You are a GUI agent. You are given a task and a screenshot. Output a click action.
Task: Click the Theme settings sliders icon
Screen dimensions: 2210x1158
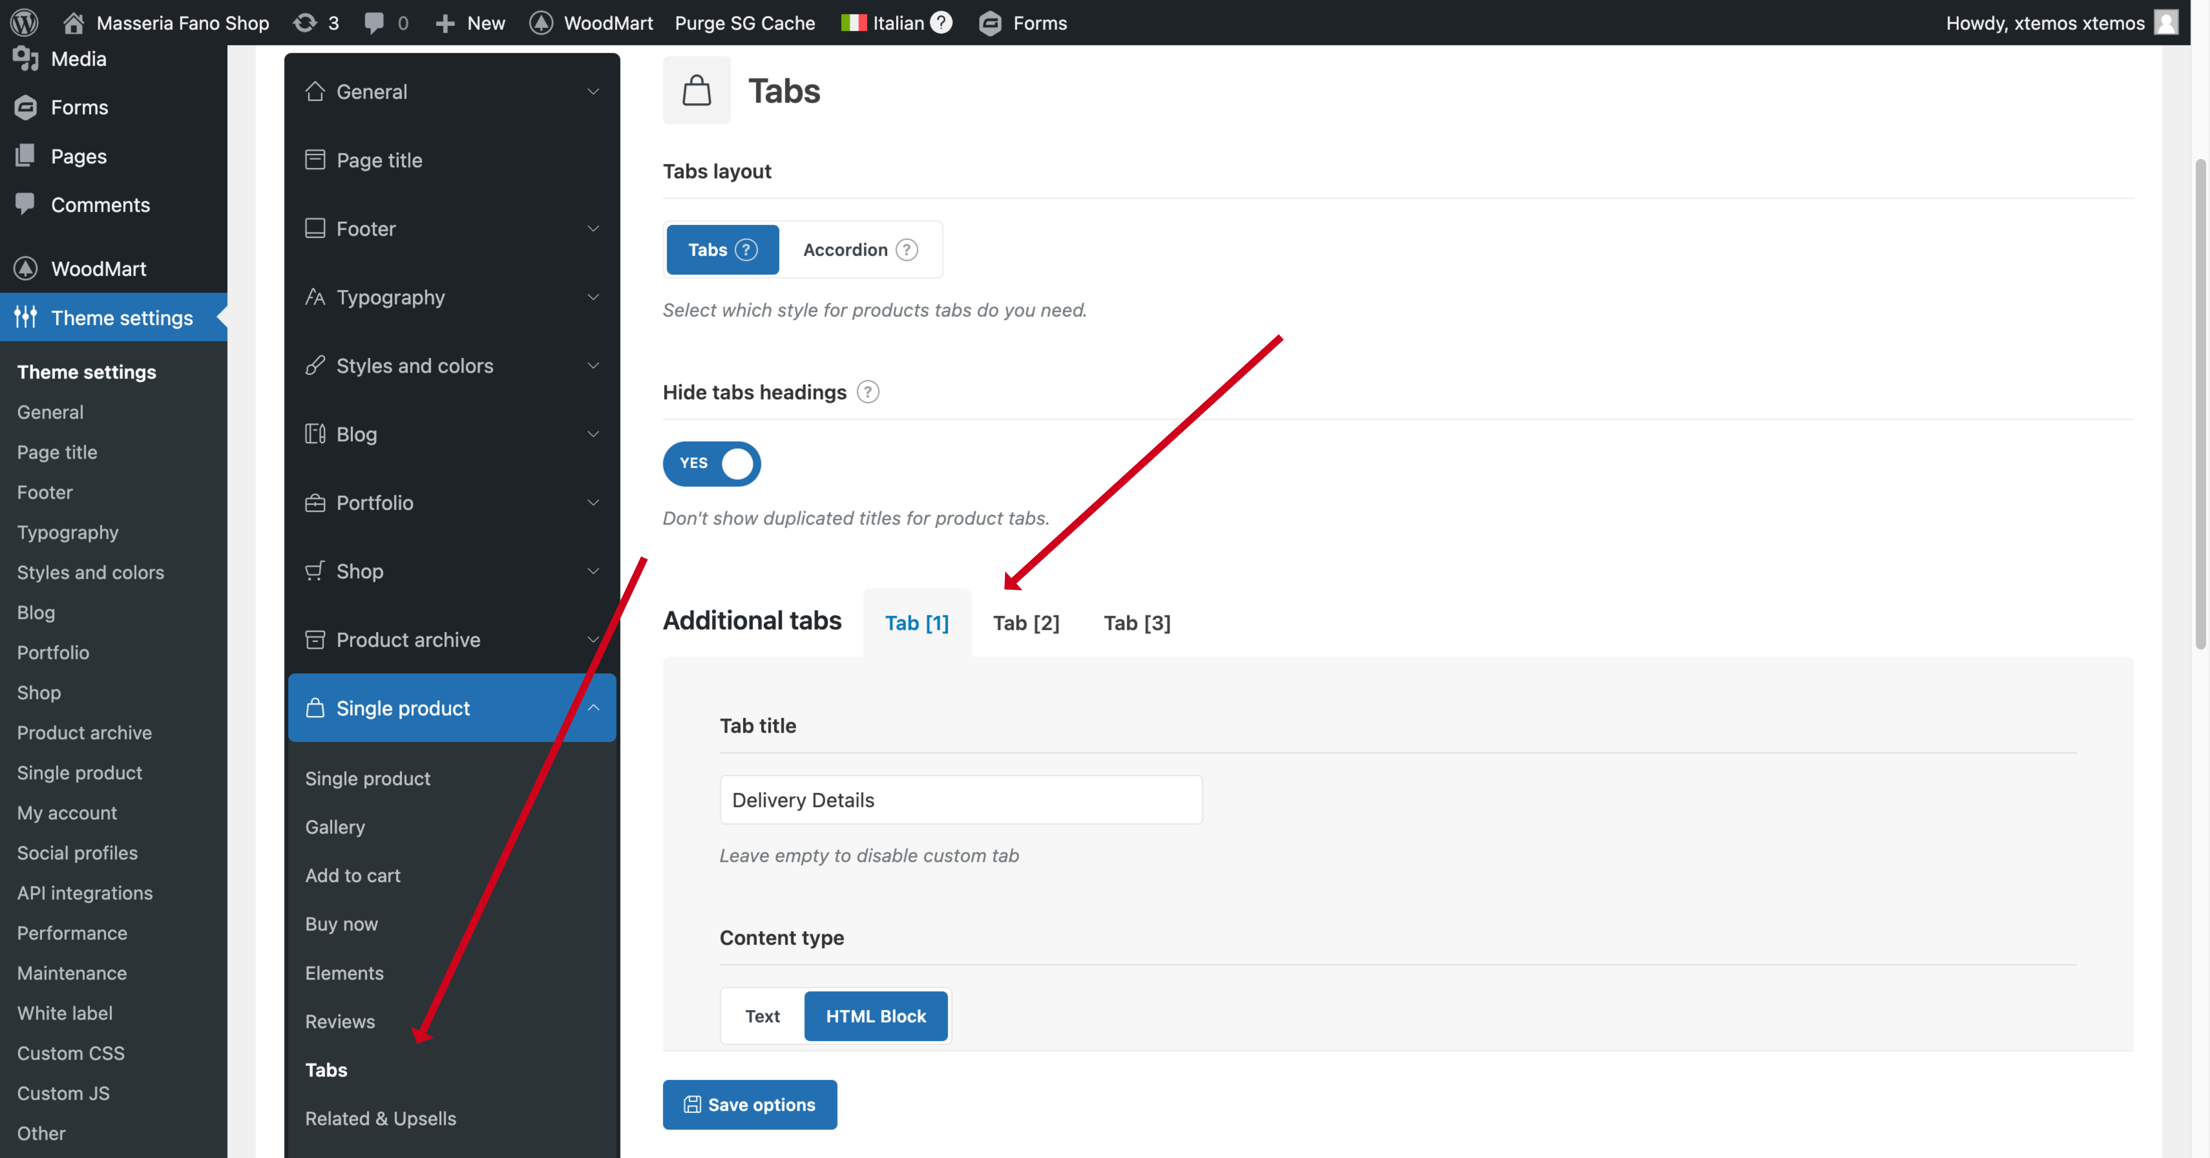coord(26,317)
